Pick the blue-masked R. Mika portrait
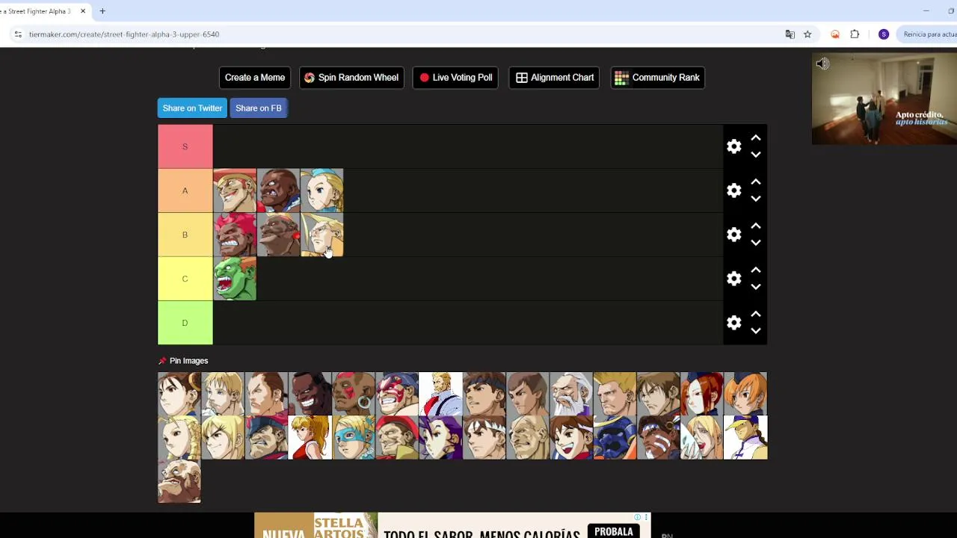 (354, 437)
